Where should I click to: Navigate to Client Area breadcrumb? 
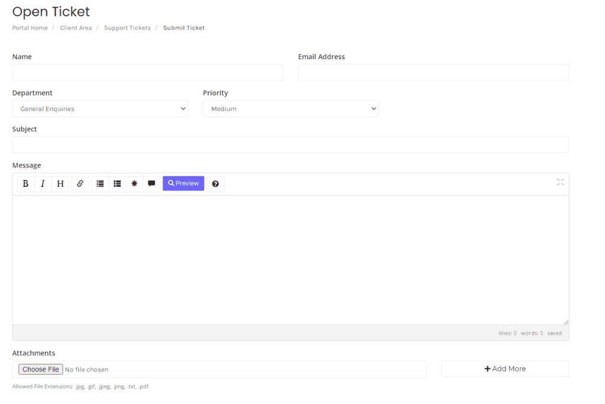(x=76, y=28)
